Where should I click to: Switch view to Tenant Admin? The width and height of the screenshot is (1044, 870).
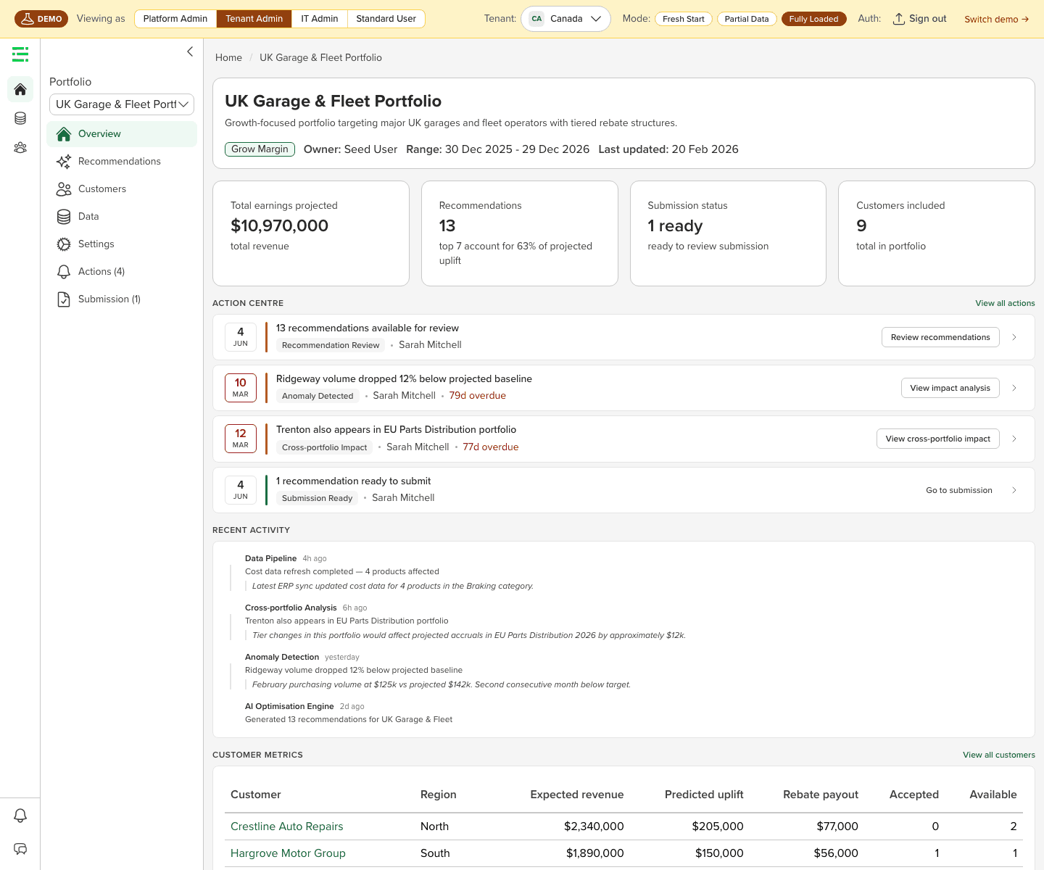[x=254, y=19]
